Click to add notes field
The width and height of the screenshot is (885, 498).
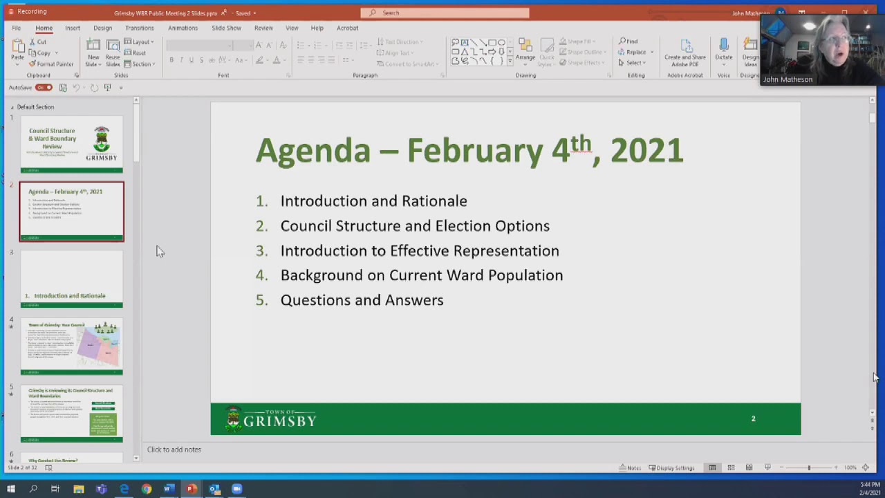click(174, 450)
